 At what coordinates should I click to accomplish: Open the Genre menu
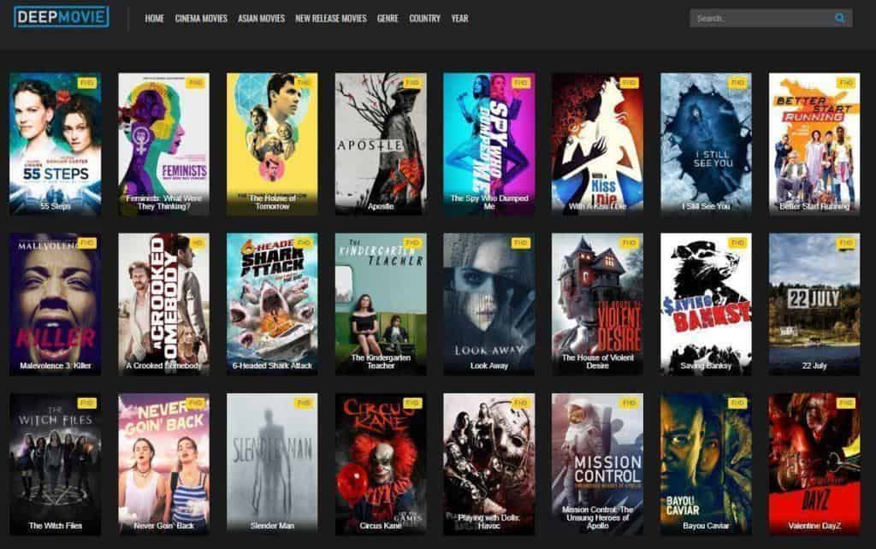(388, 19)
